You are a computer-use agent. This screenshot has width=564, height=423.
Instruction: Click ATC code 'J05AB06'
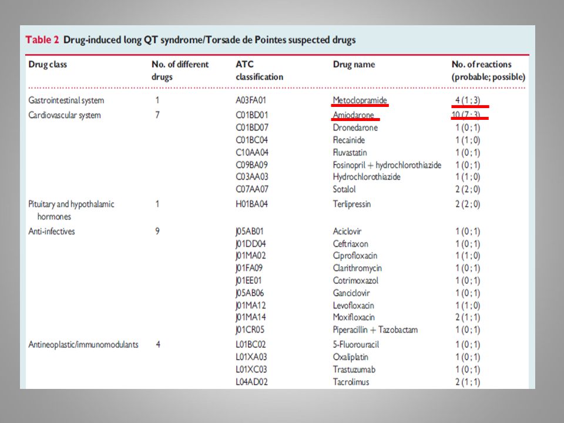click(250, 293)
